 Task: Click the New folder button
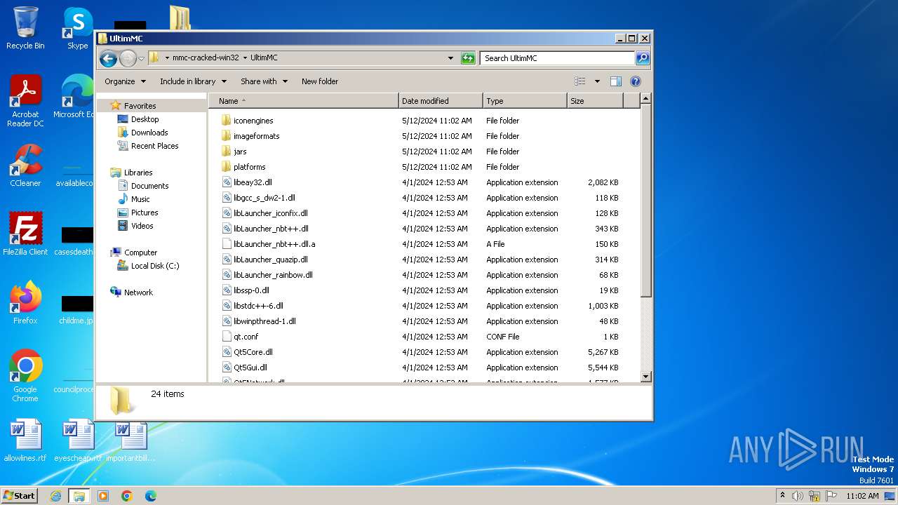320,81
